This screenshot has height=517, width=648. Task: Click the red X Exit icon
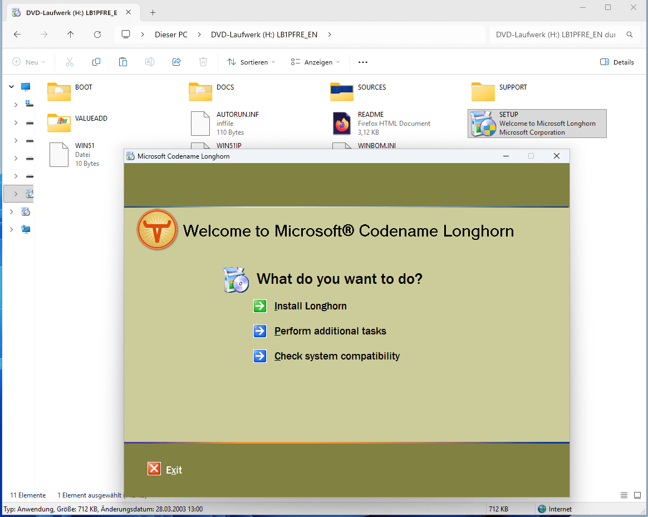[x=154, y=469]
